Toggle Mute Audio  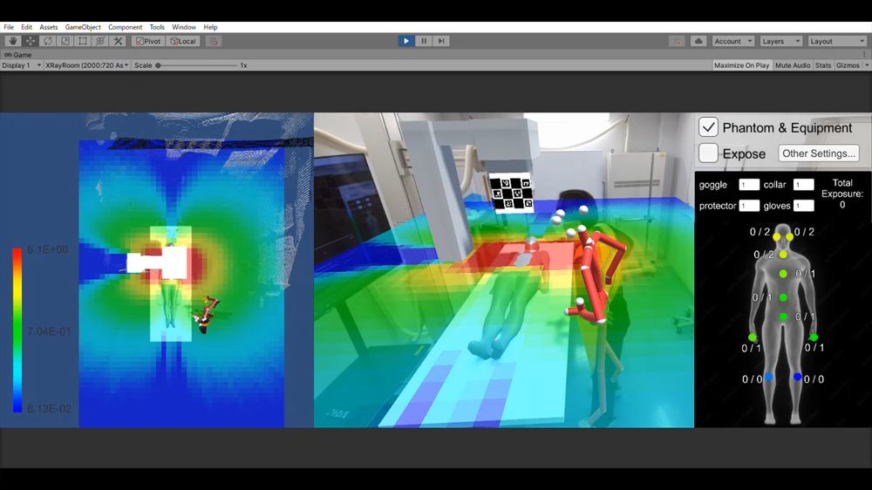tap(793, 65)
